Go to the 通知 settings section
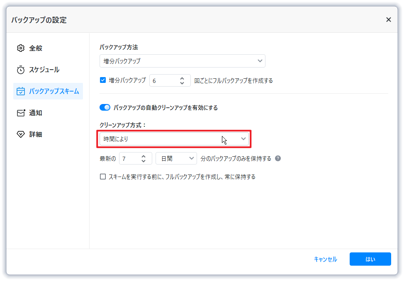404x281 pixels. [48, 113]
